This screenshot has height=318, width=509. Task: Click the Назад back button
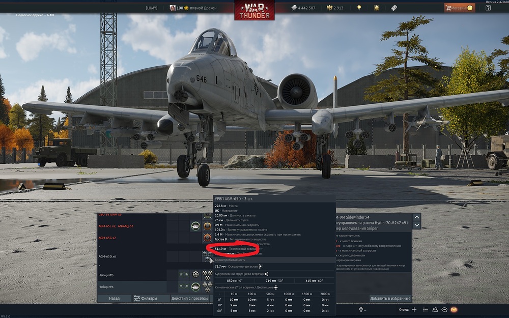pyautogui.click(x=114, y=298)
